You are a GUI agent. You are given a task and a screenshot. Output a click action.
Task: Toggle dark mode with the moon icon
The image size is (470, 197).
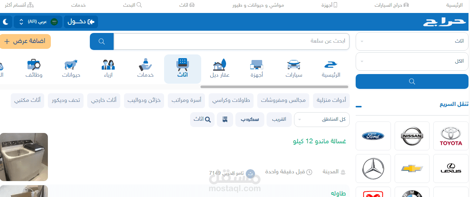click(6, 22)
